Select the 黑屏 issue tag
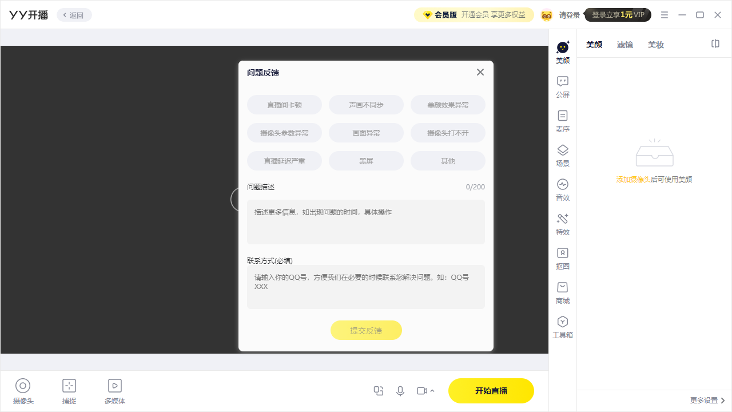Screen dimensions: 732x412 point(366,161)
